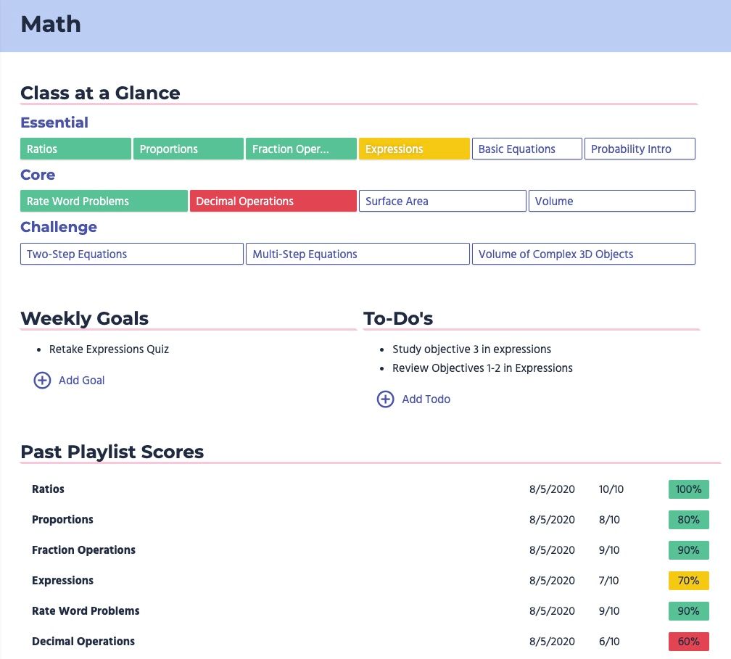Click Decimal Operations score row name
The height and width of the screenshot is (659, 731).
[x=83, y=642]
